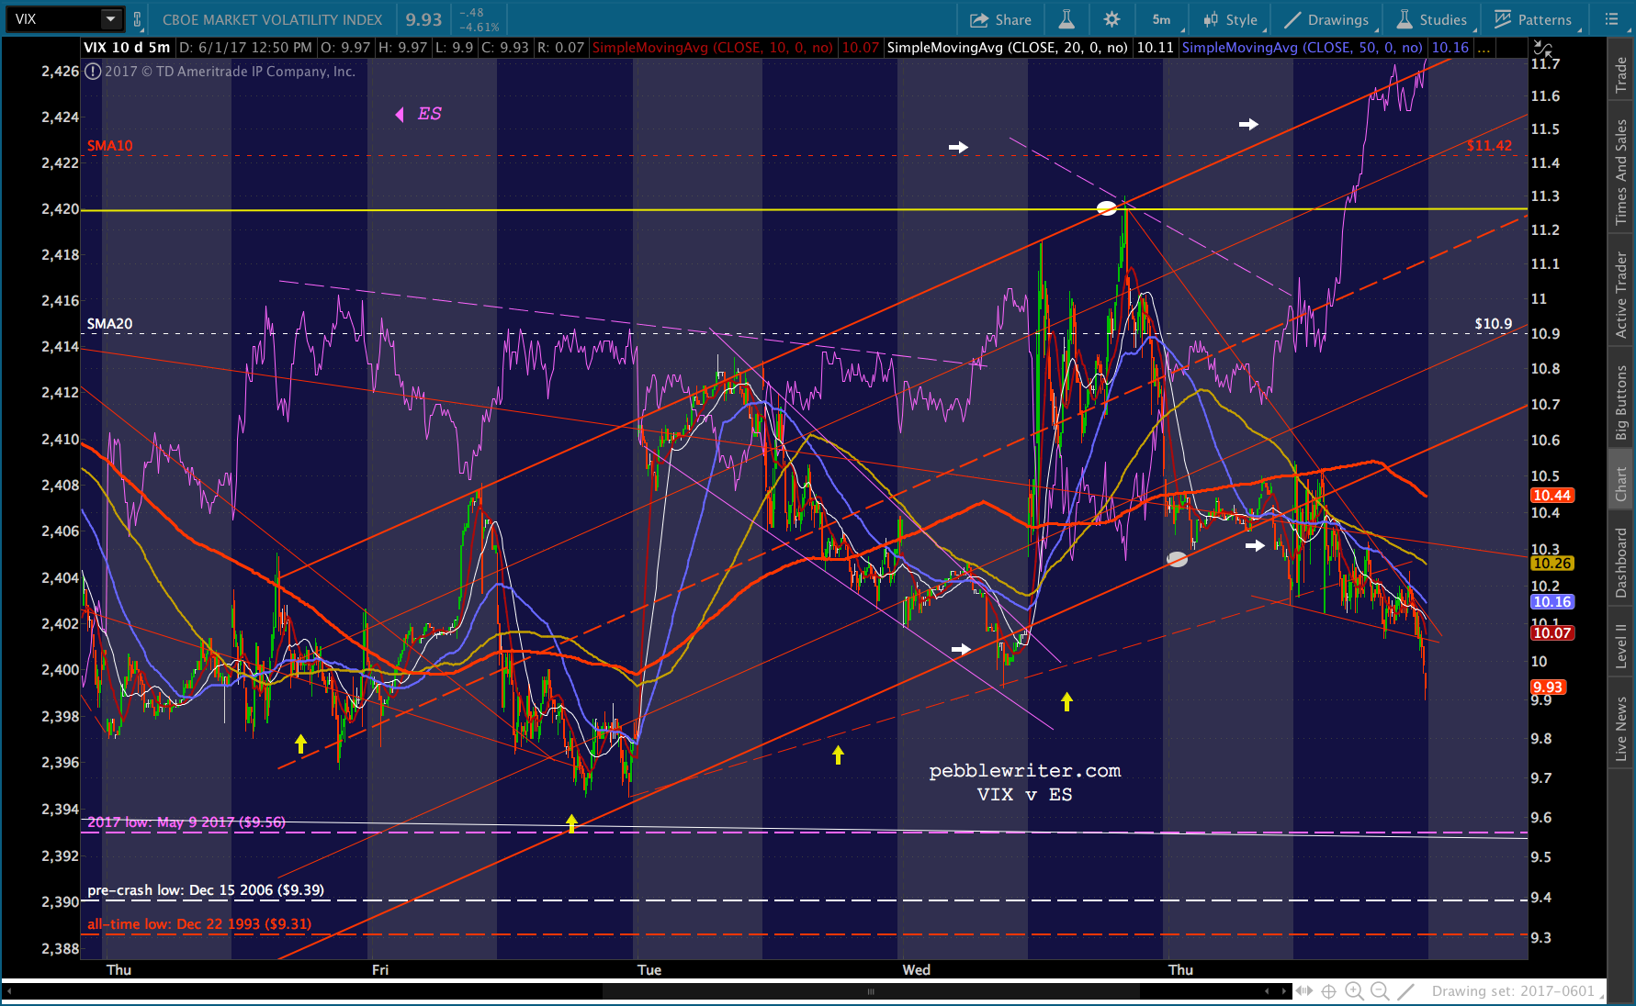Screen dimensions: 1636x1006
Task: Click the red 10.44 price bubble
Action: 1551,496
